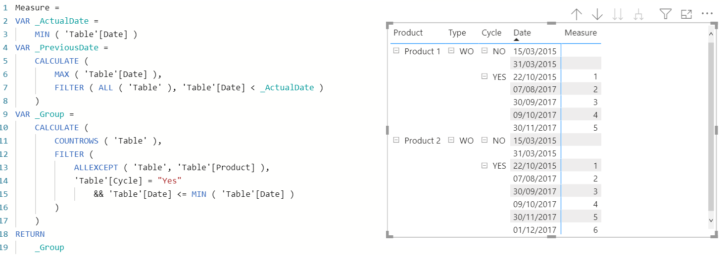Viewport: 728px width, 255px height.
Task: Click _Group on the last line
Action: [x=49, y=247]
